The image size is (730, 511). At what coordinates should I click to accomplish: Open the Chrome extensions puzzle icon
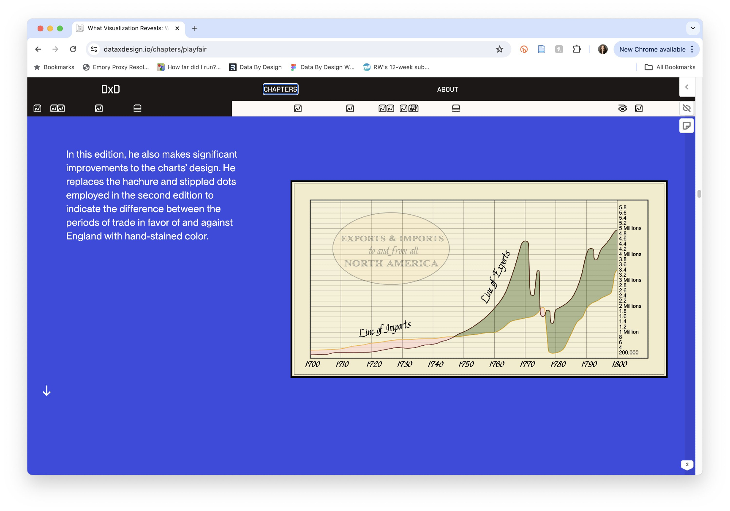click(577, 49)
